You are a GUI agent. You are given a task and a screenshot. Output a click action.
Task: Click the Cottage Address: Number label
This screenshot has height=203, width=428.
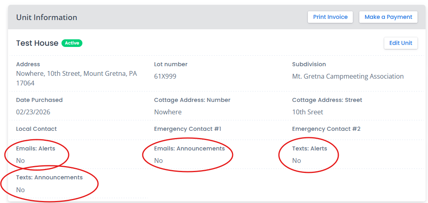tap(192, 100)
